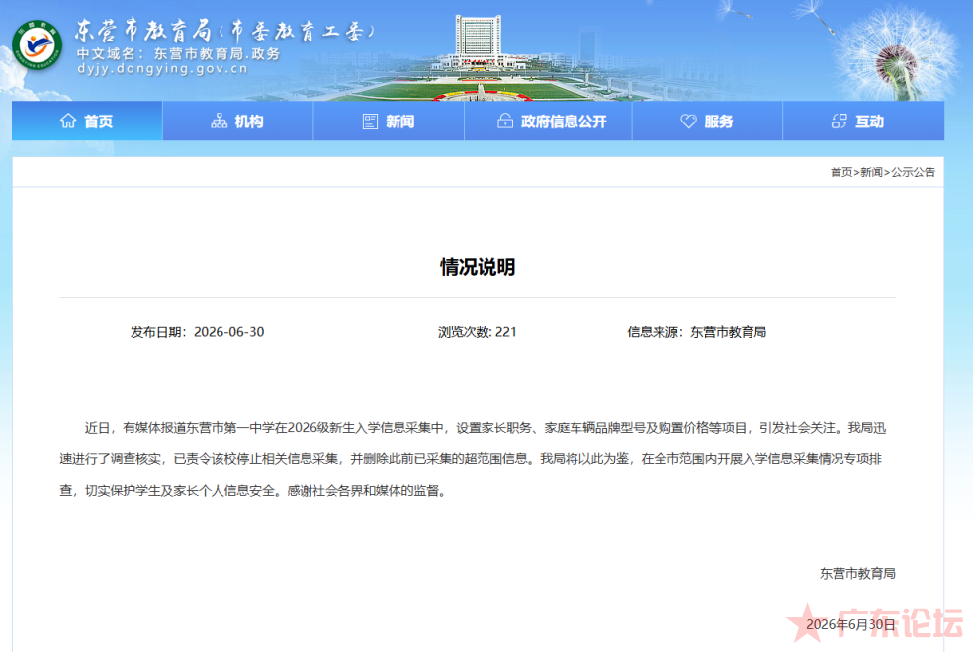Click the 首页 breadcrumb link
The image size is (973, 652).
point(841,172)
